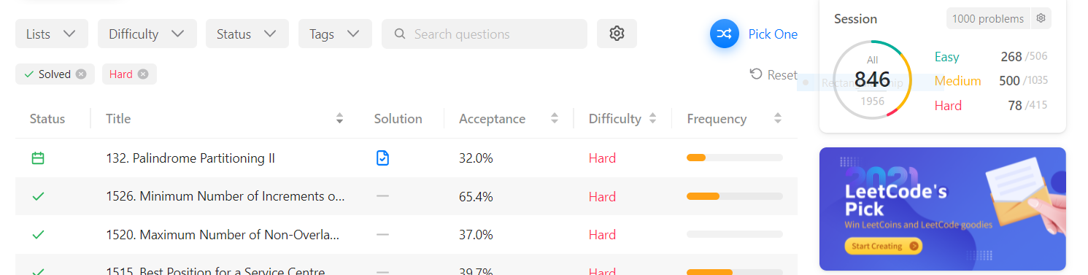Focus the Search questions input field
The image size is (1088, 275).
(485, 34)
